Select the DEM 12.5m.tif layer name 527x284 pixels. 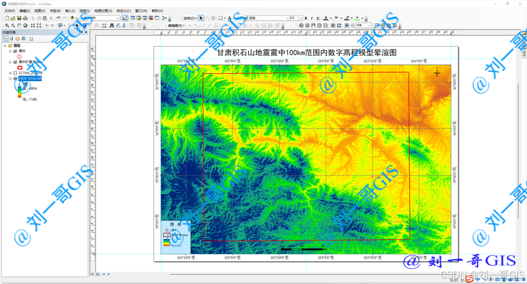(x=30, y=78)
